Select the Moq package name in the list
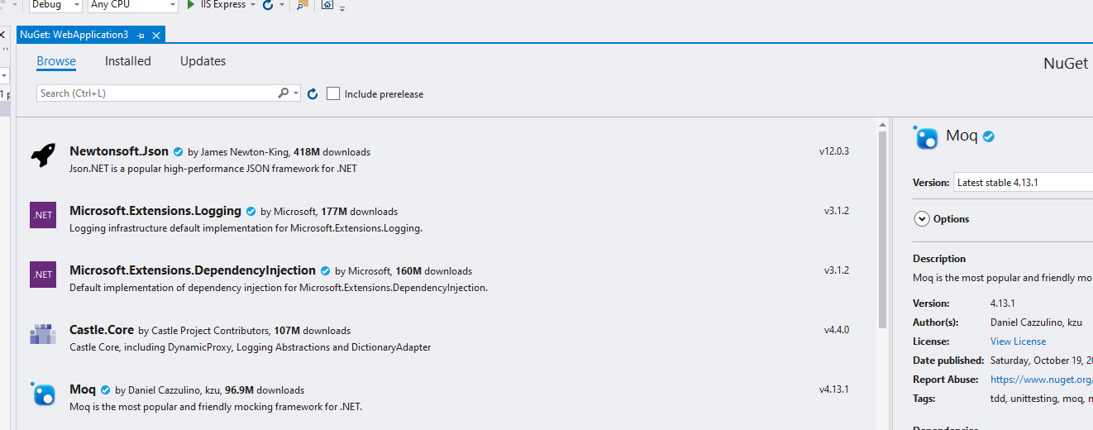 point(83,389)
